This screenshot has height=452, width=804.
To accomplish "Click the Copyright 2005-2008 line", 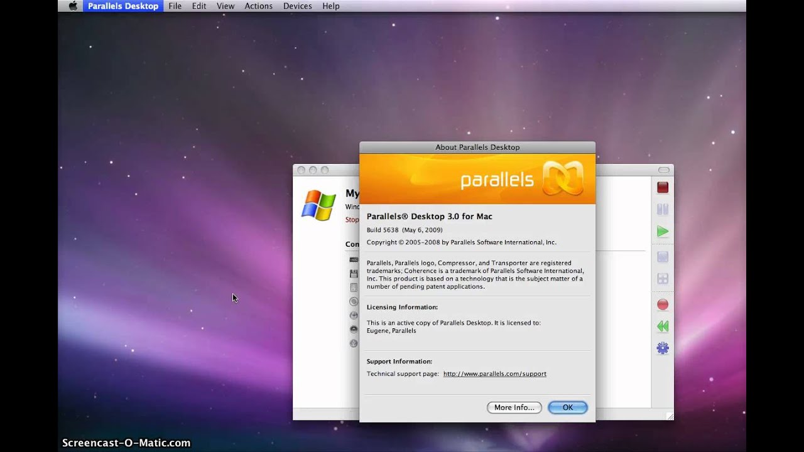I will click(462, 242).
